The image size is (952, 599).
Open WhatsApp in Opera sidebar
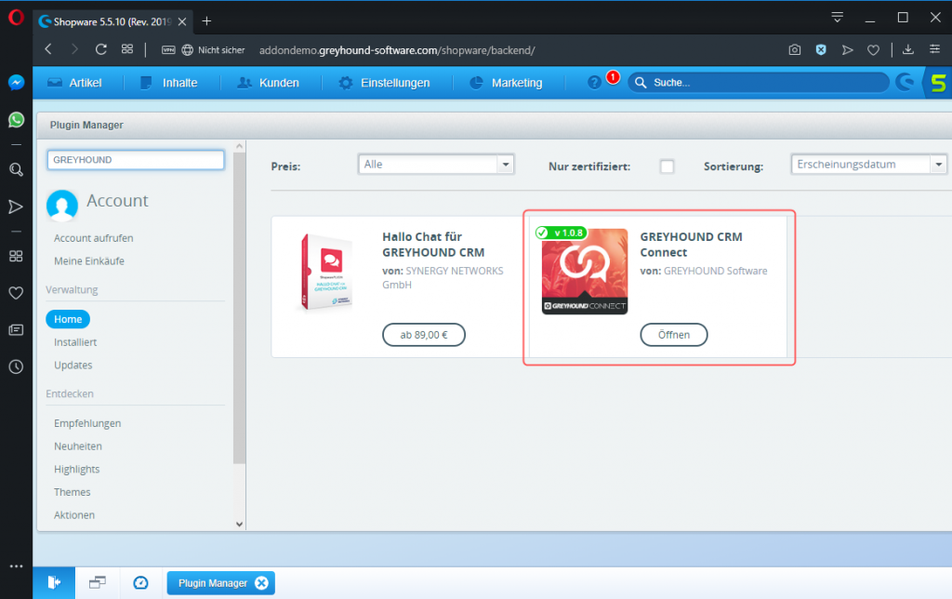click(17, 120)
